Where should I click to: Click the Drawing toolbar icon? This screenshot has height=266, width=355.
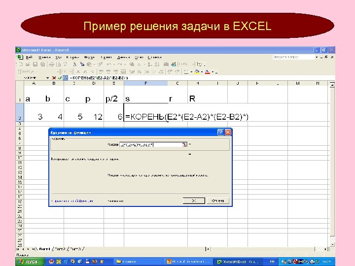174,64
